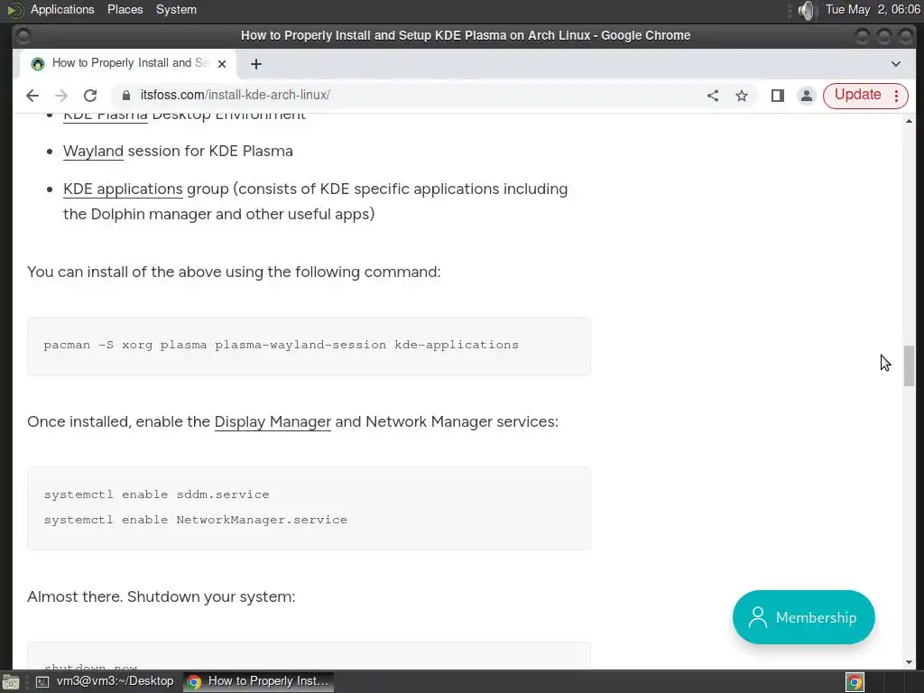Image resolution: width=924 pixels, height=693 pixels.
Task: Open the Applications menu
Action: pos(62,9)
